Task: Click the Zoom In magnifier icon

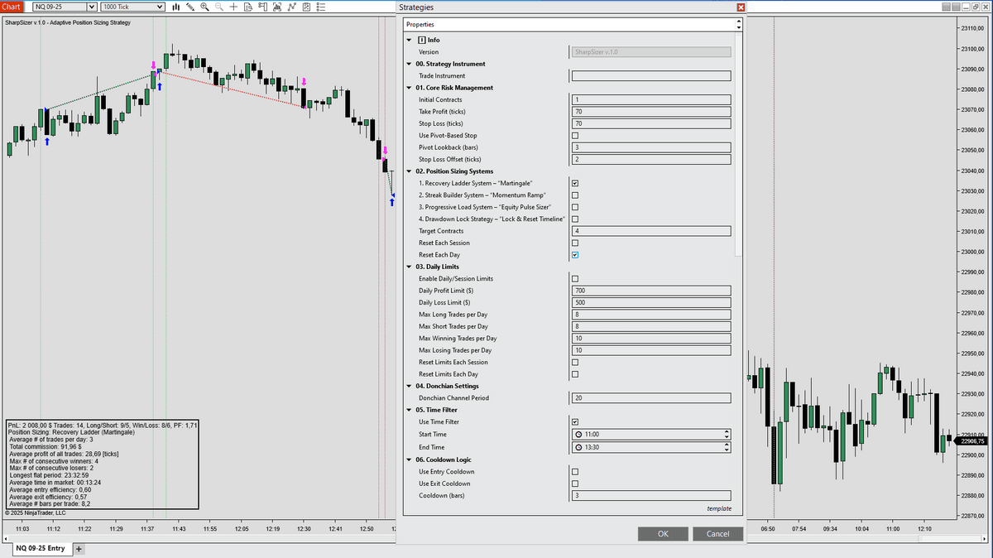Action: click(x=204, y=7)
